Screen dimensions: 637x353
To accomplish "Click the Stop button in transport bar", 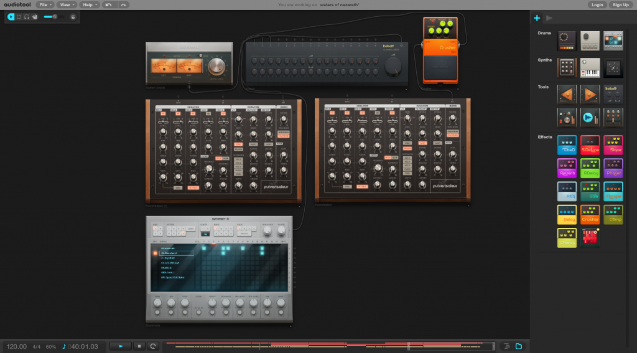I will pos(139,346).
